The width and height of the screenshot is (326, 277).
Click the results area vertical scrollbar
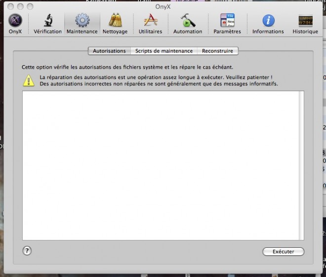coord(301,165)
